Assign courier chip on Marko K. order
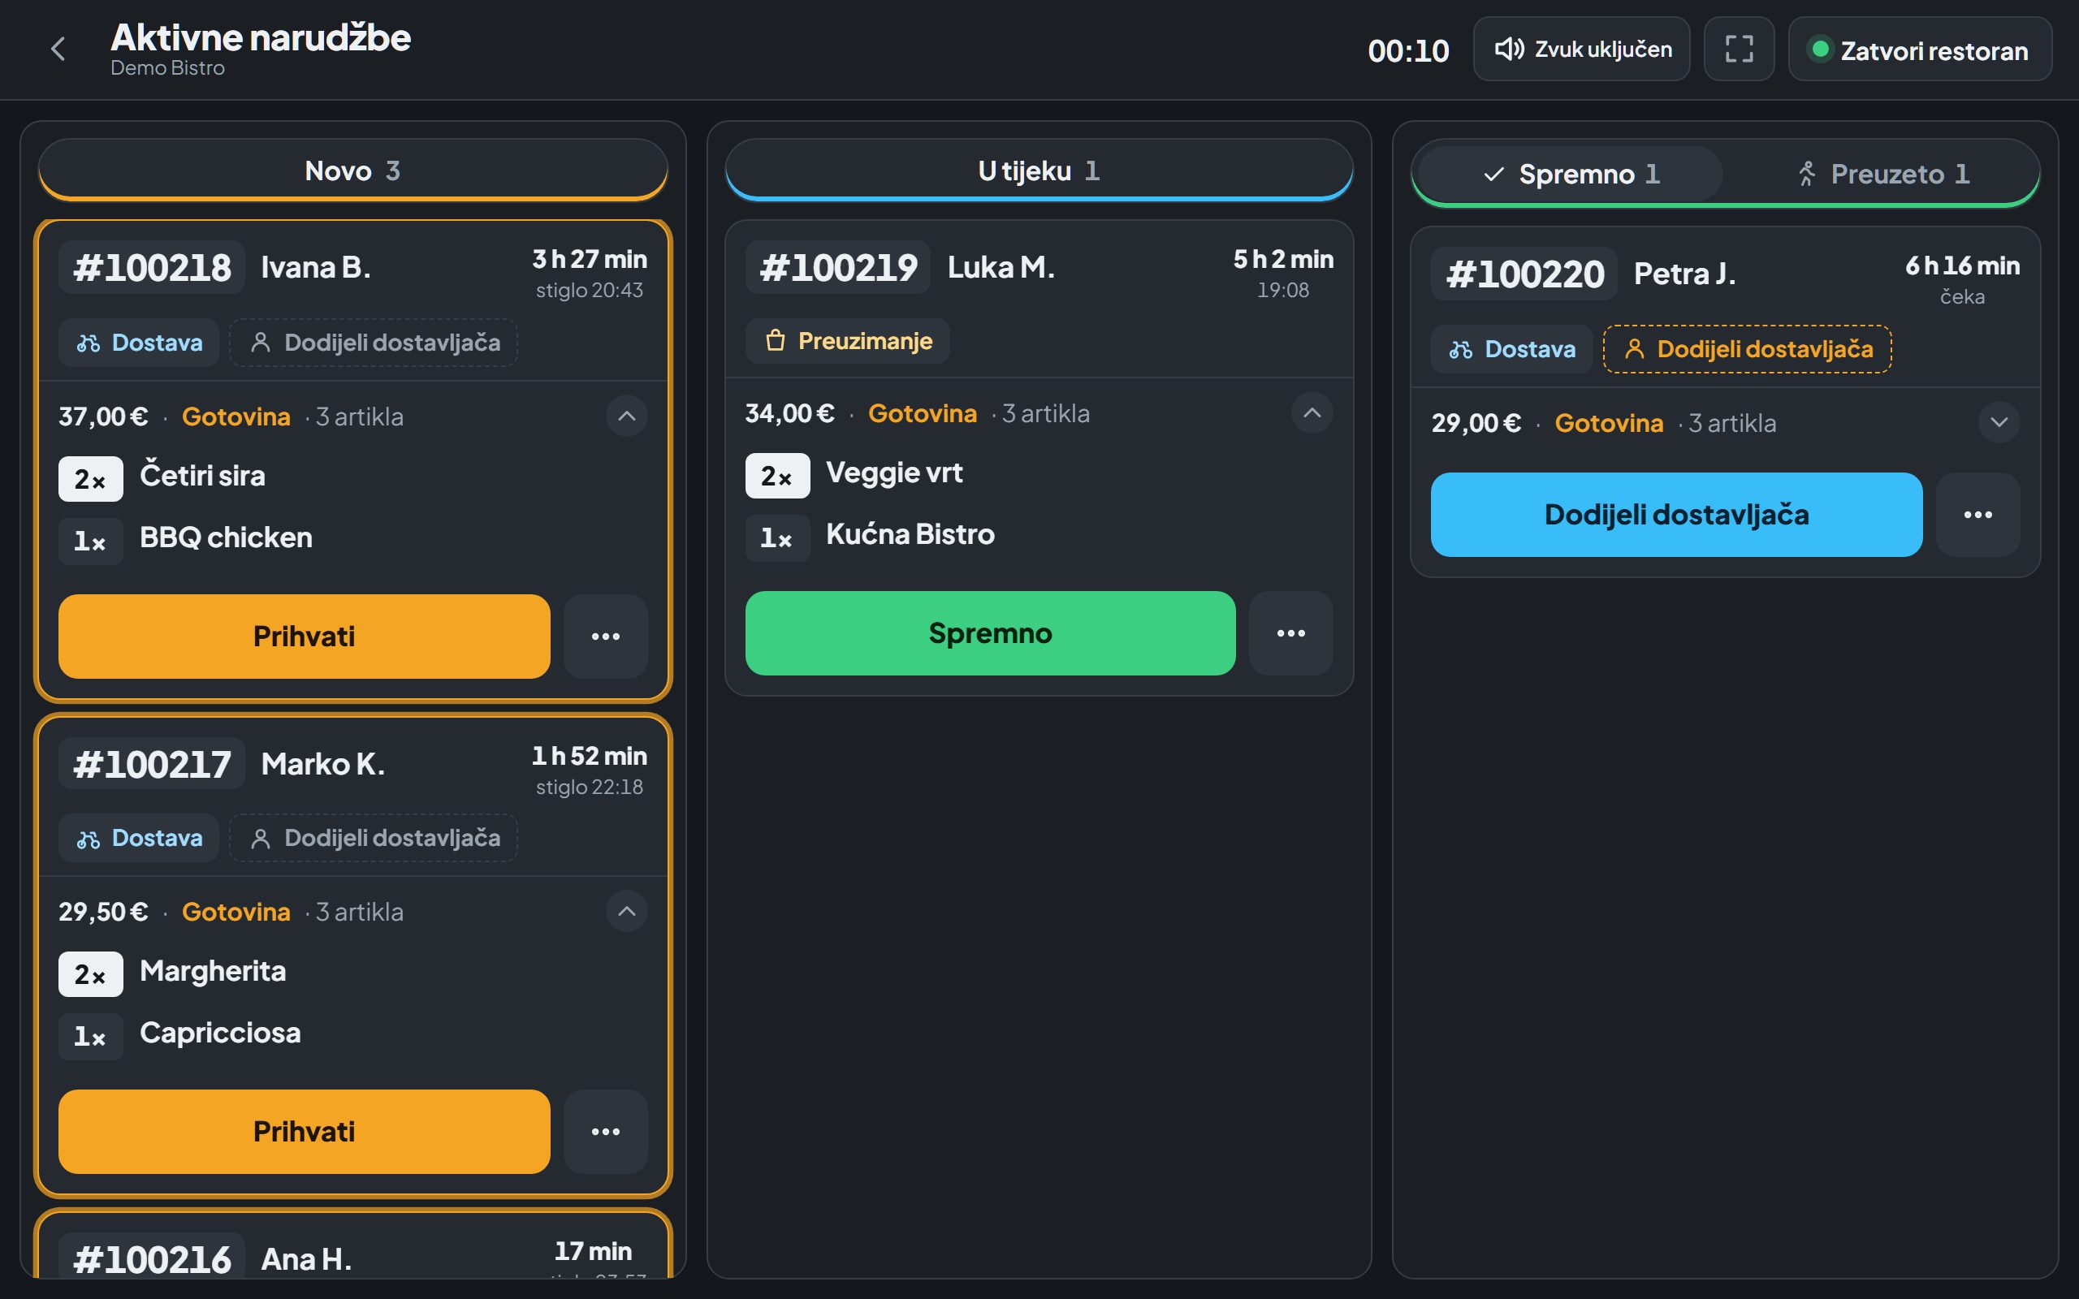Screen dimensions: 2079x1299 click(x=374, y=838)
